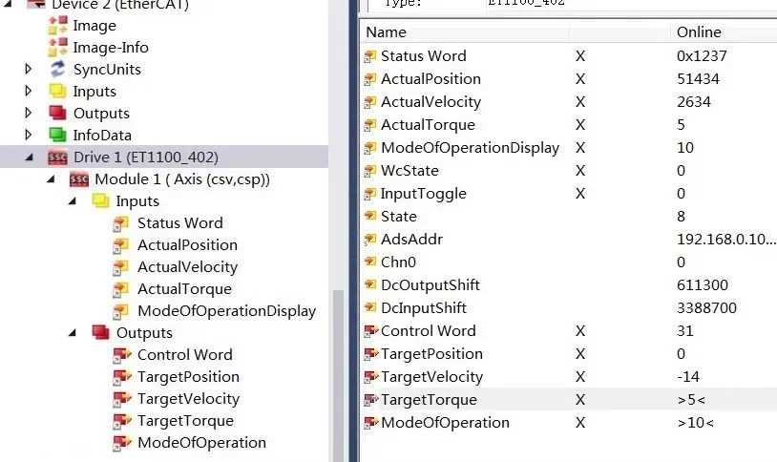Select Image-Info tree item
777x462 pixels.
click(111, 47)
